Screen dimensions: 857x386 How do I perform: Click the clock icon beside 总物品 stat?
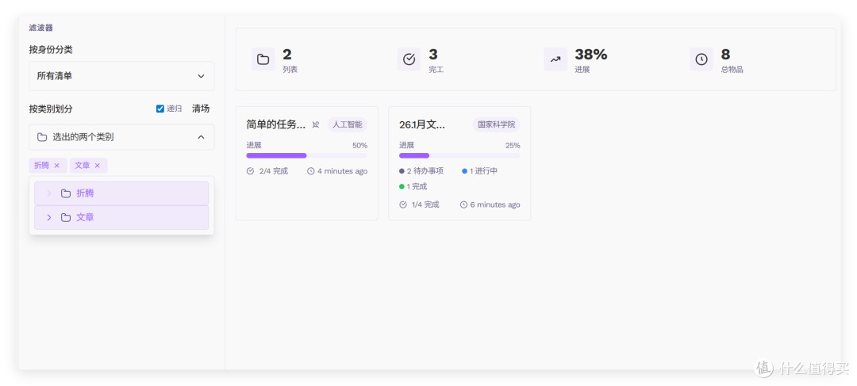(701, 59)
